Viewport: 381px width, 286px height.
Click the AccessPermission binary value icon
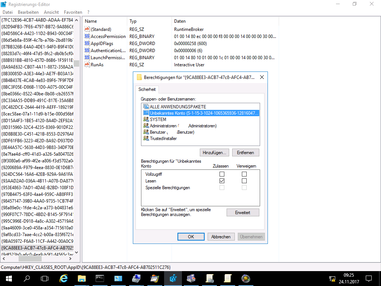click(x=87, y=36)
